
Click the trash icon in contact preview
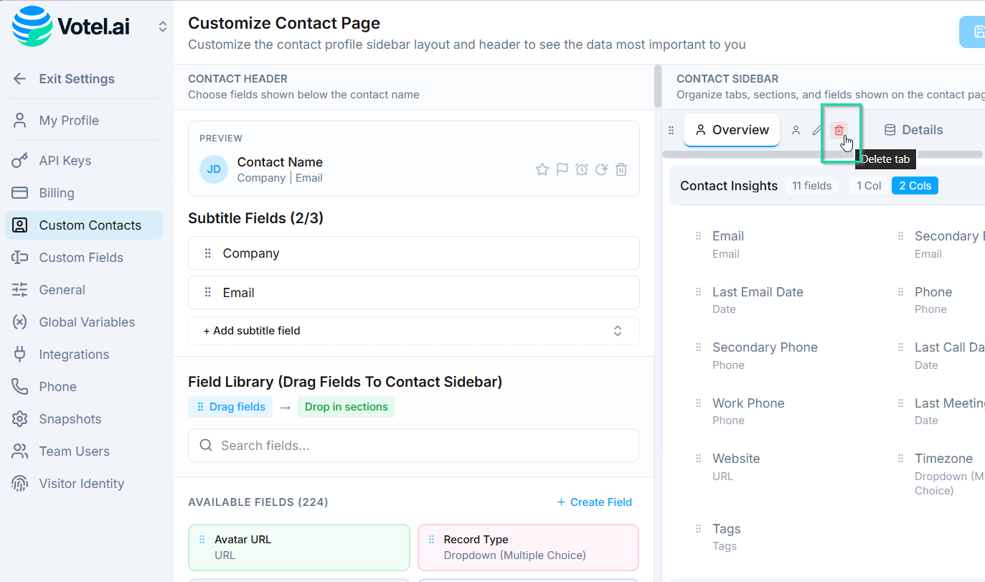[x=621, y=169]
